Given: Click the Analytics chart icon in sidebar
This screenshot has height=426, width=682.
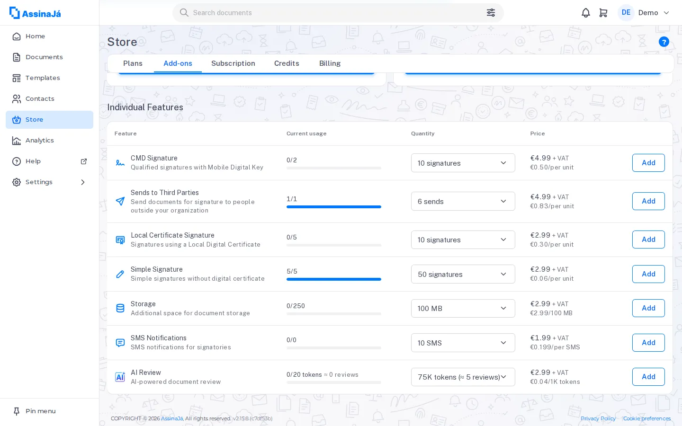Looking at the screenshot, I should click(x=17, y=141).
